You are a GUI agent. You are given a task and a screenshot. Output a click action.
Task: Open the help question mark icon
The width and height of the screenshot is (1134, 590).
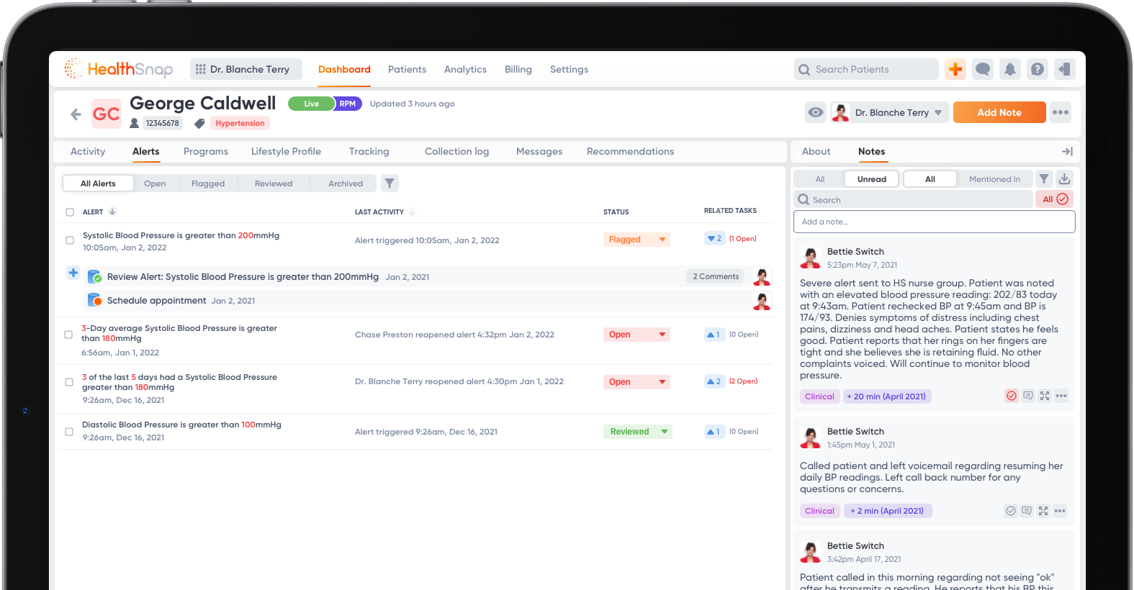point(1038,69)
